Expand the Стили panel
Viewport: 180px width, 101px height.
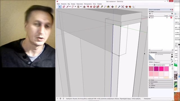click(x=161, y=80)
